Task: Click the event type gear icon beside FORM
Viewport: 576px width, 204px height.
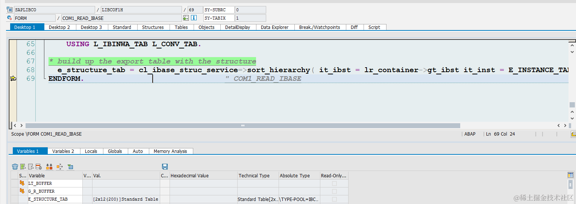Action: point(10,18)
